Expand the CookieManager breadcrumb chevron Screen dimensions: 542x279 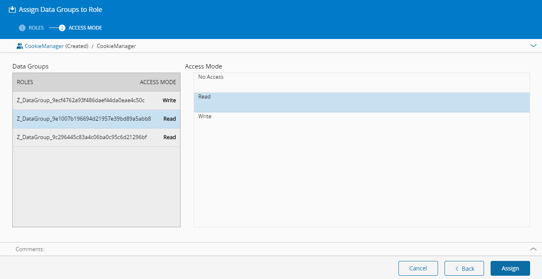(x=533, y=46)
